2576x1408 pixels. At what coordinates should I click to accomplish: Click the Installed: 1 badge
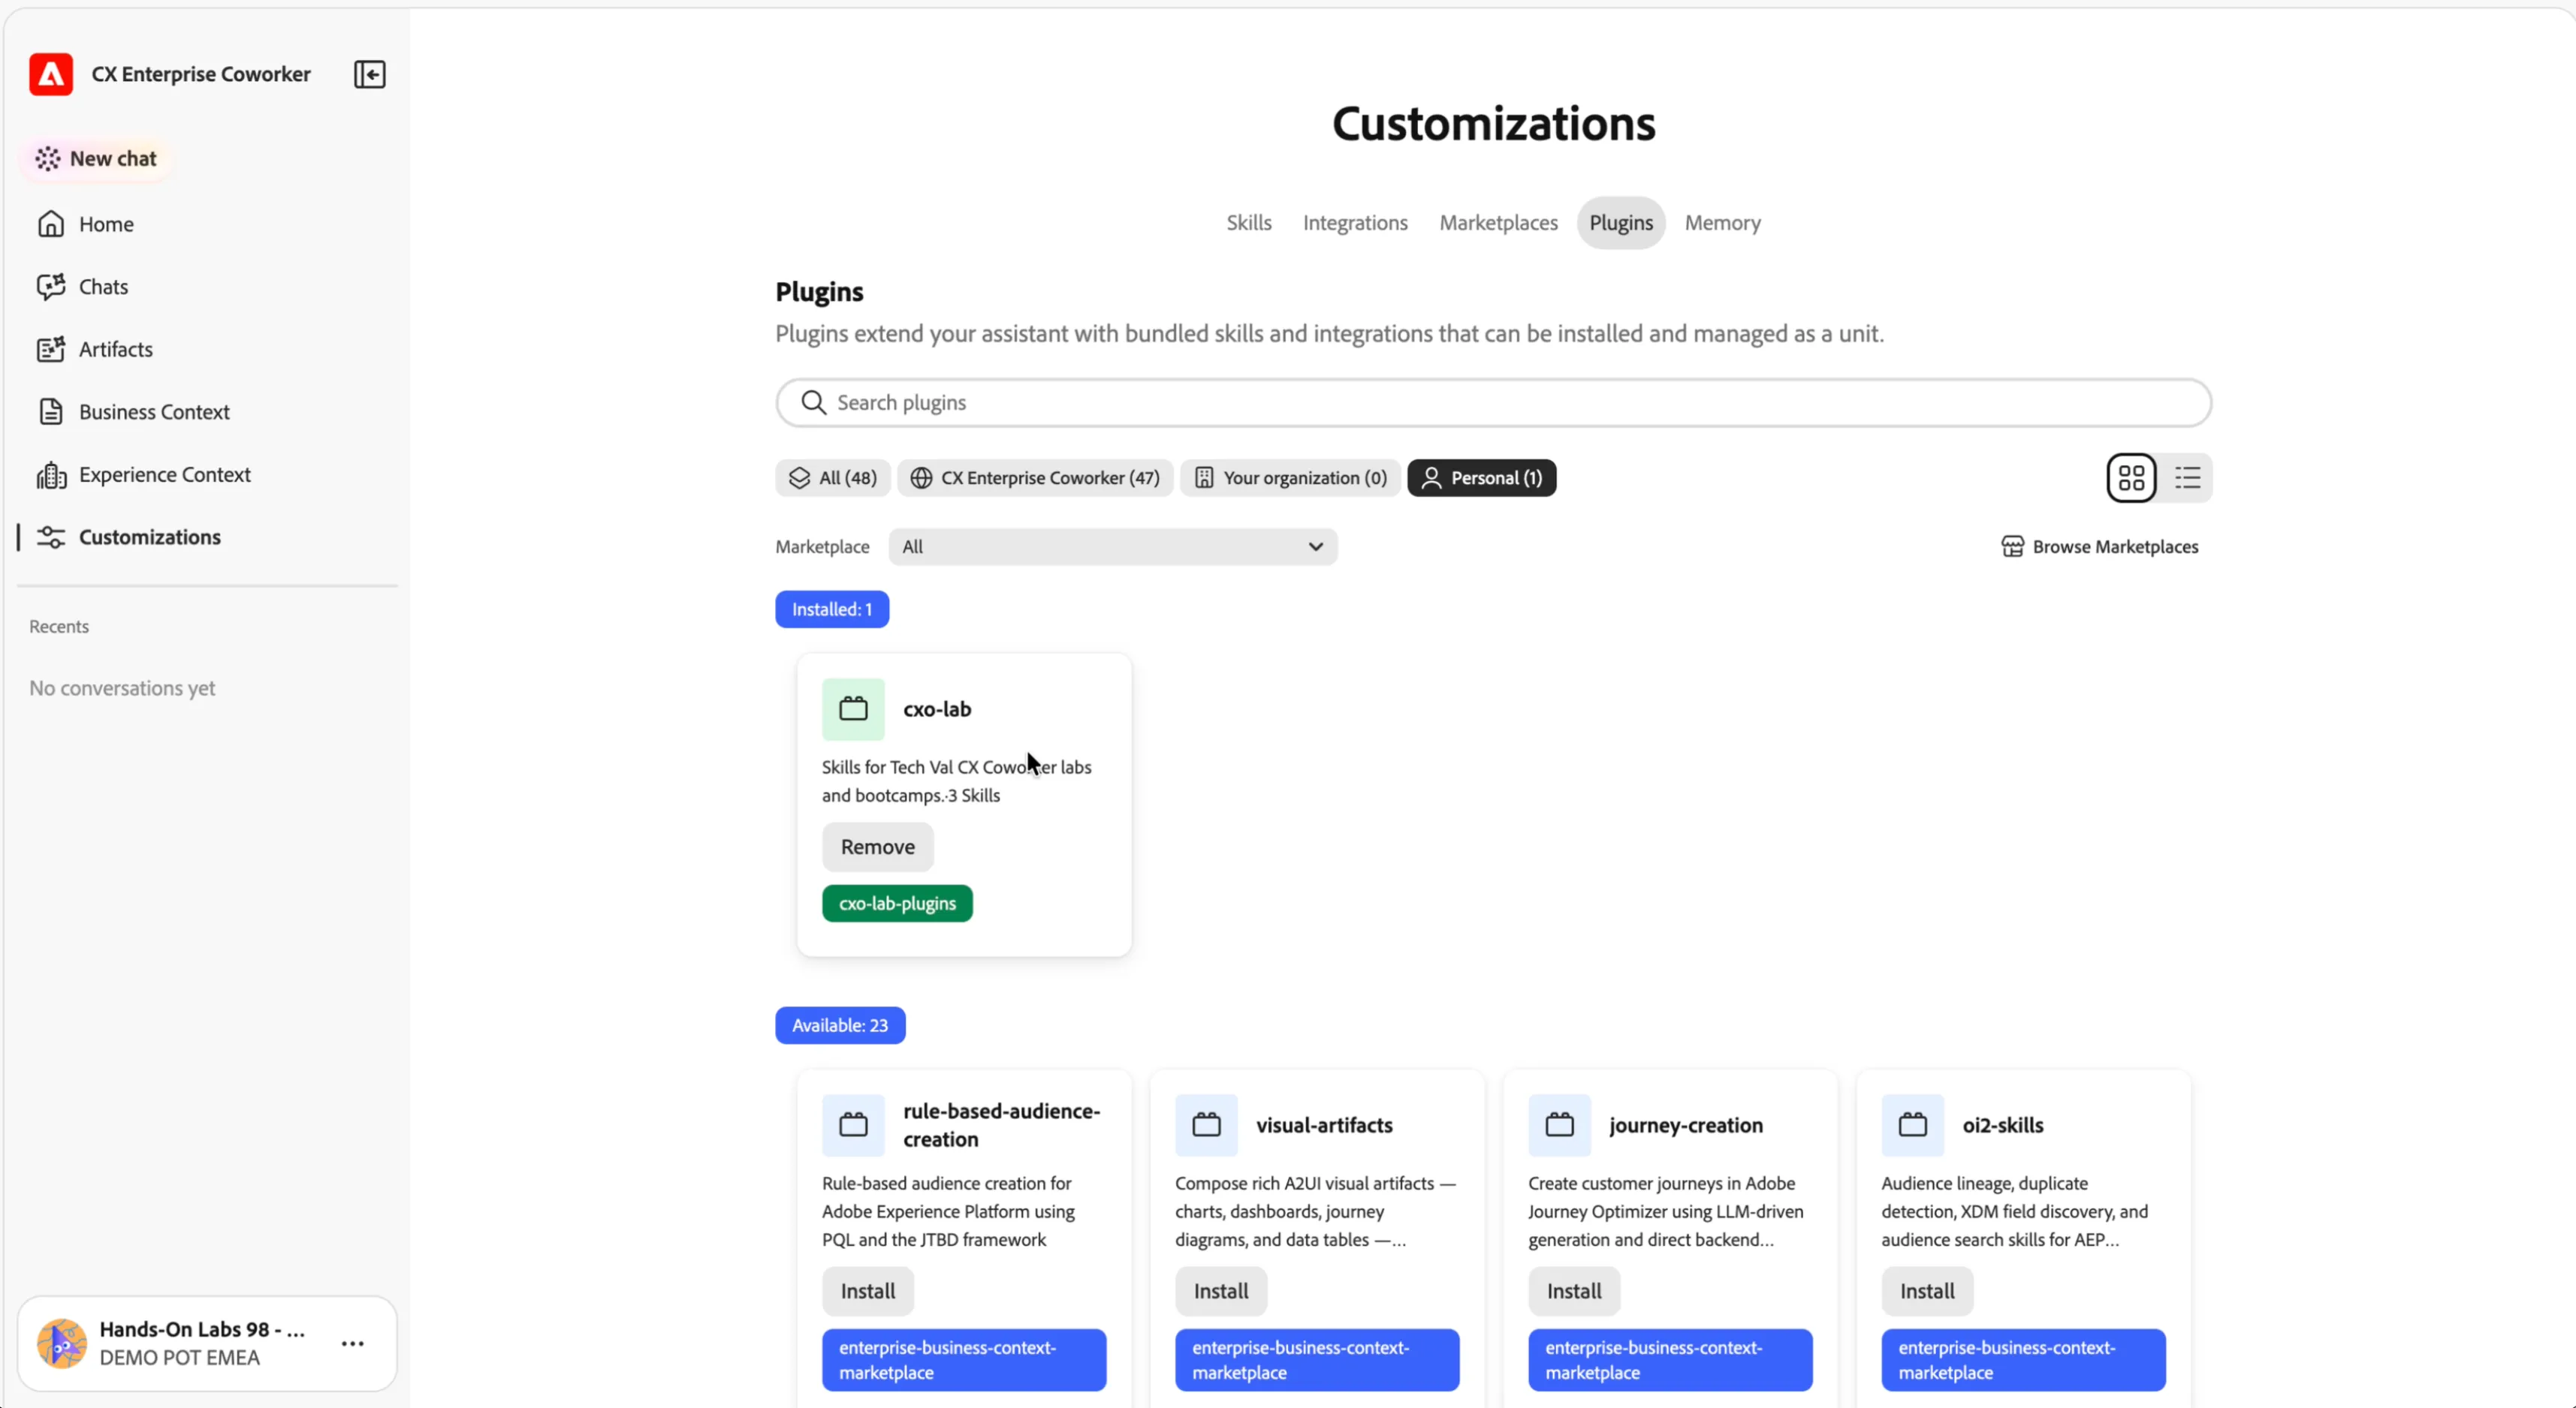tap(832, 609)
